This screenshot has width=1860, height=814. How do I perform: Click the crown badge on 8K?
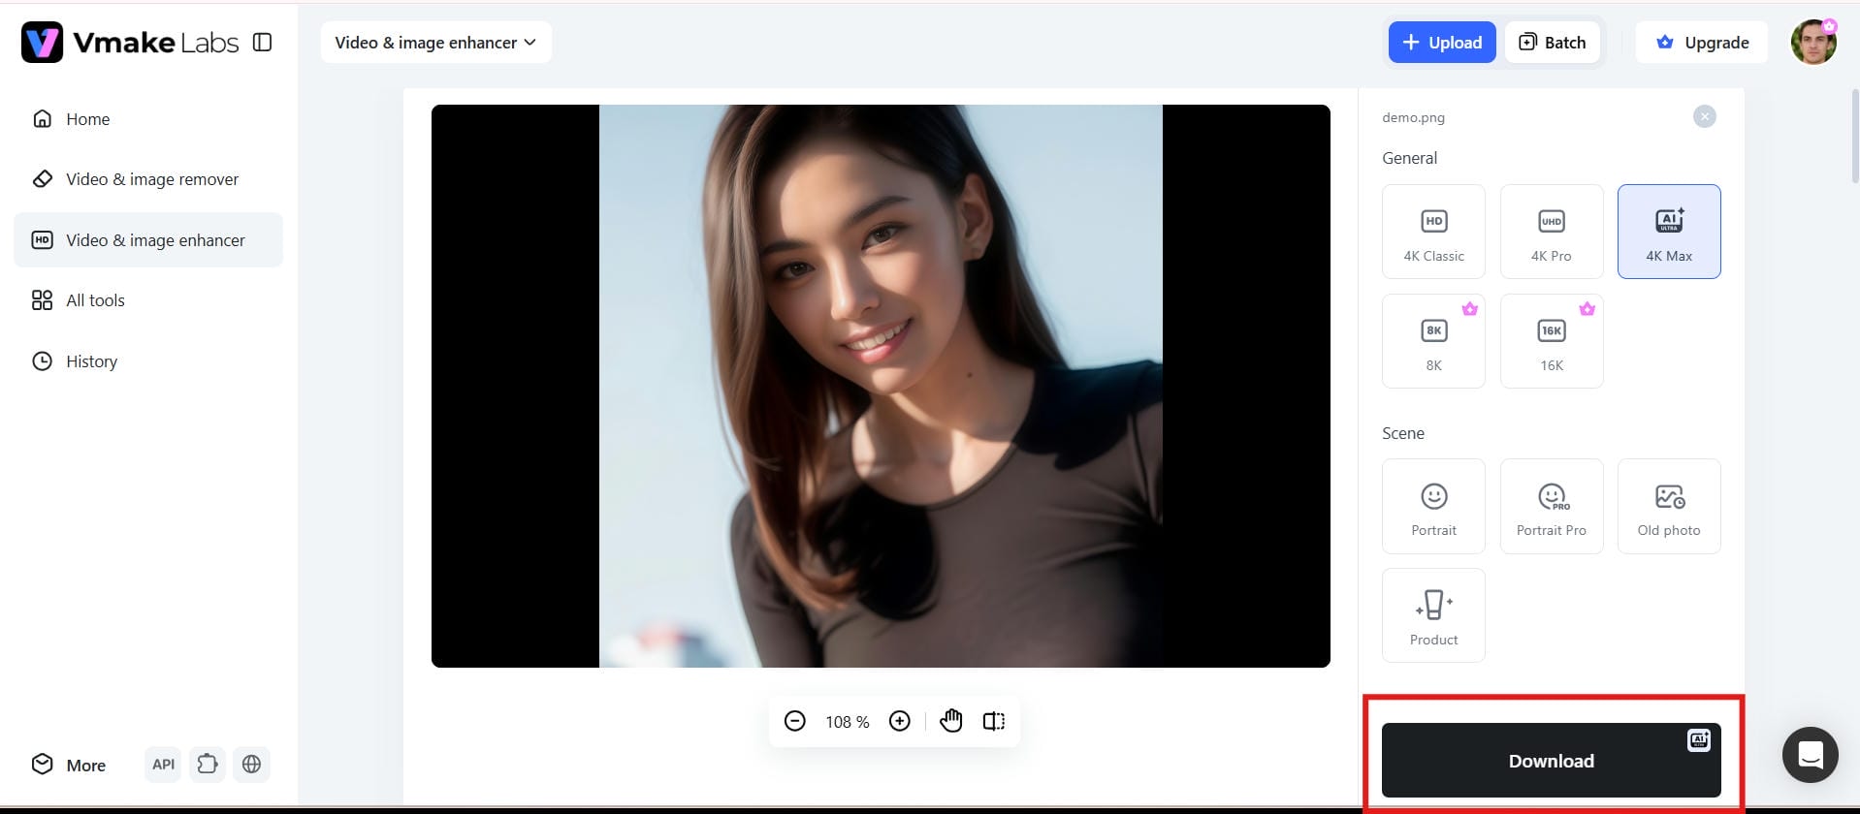1470,309
